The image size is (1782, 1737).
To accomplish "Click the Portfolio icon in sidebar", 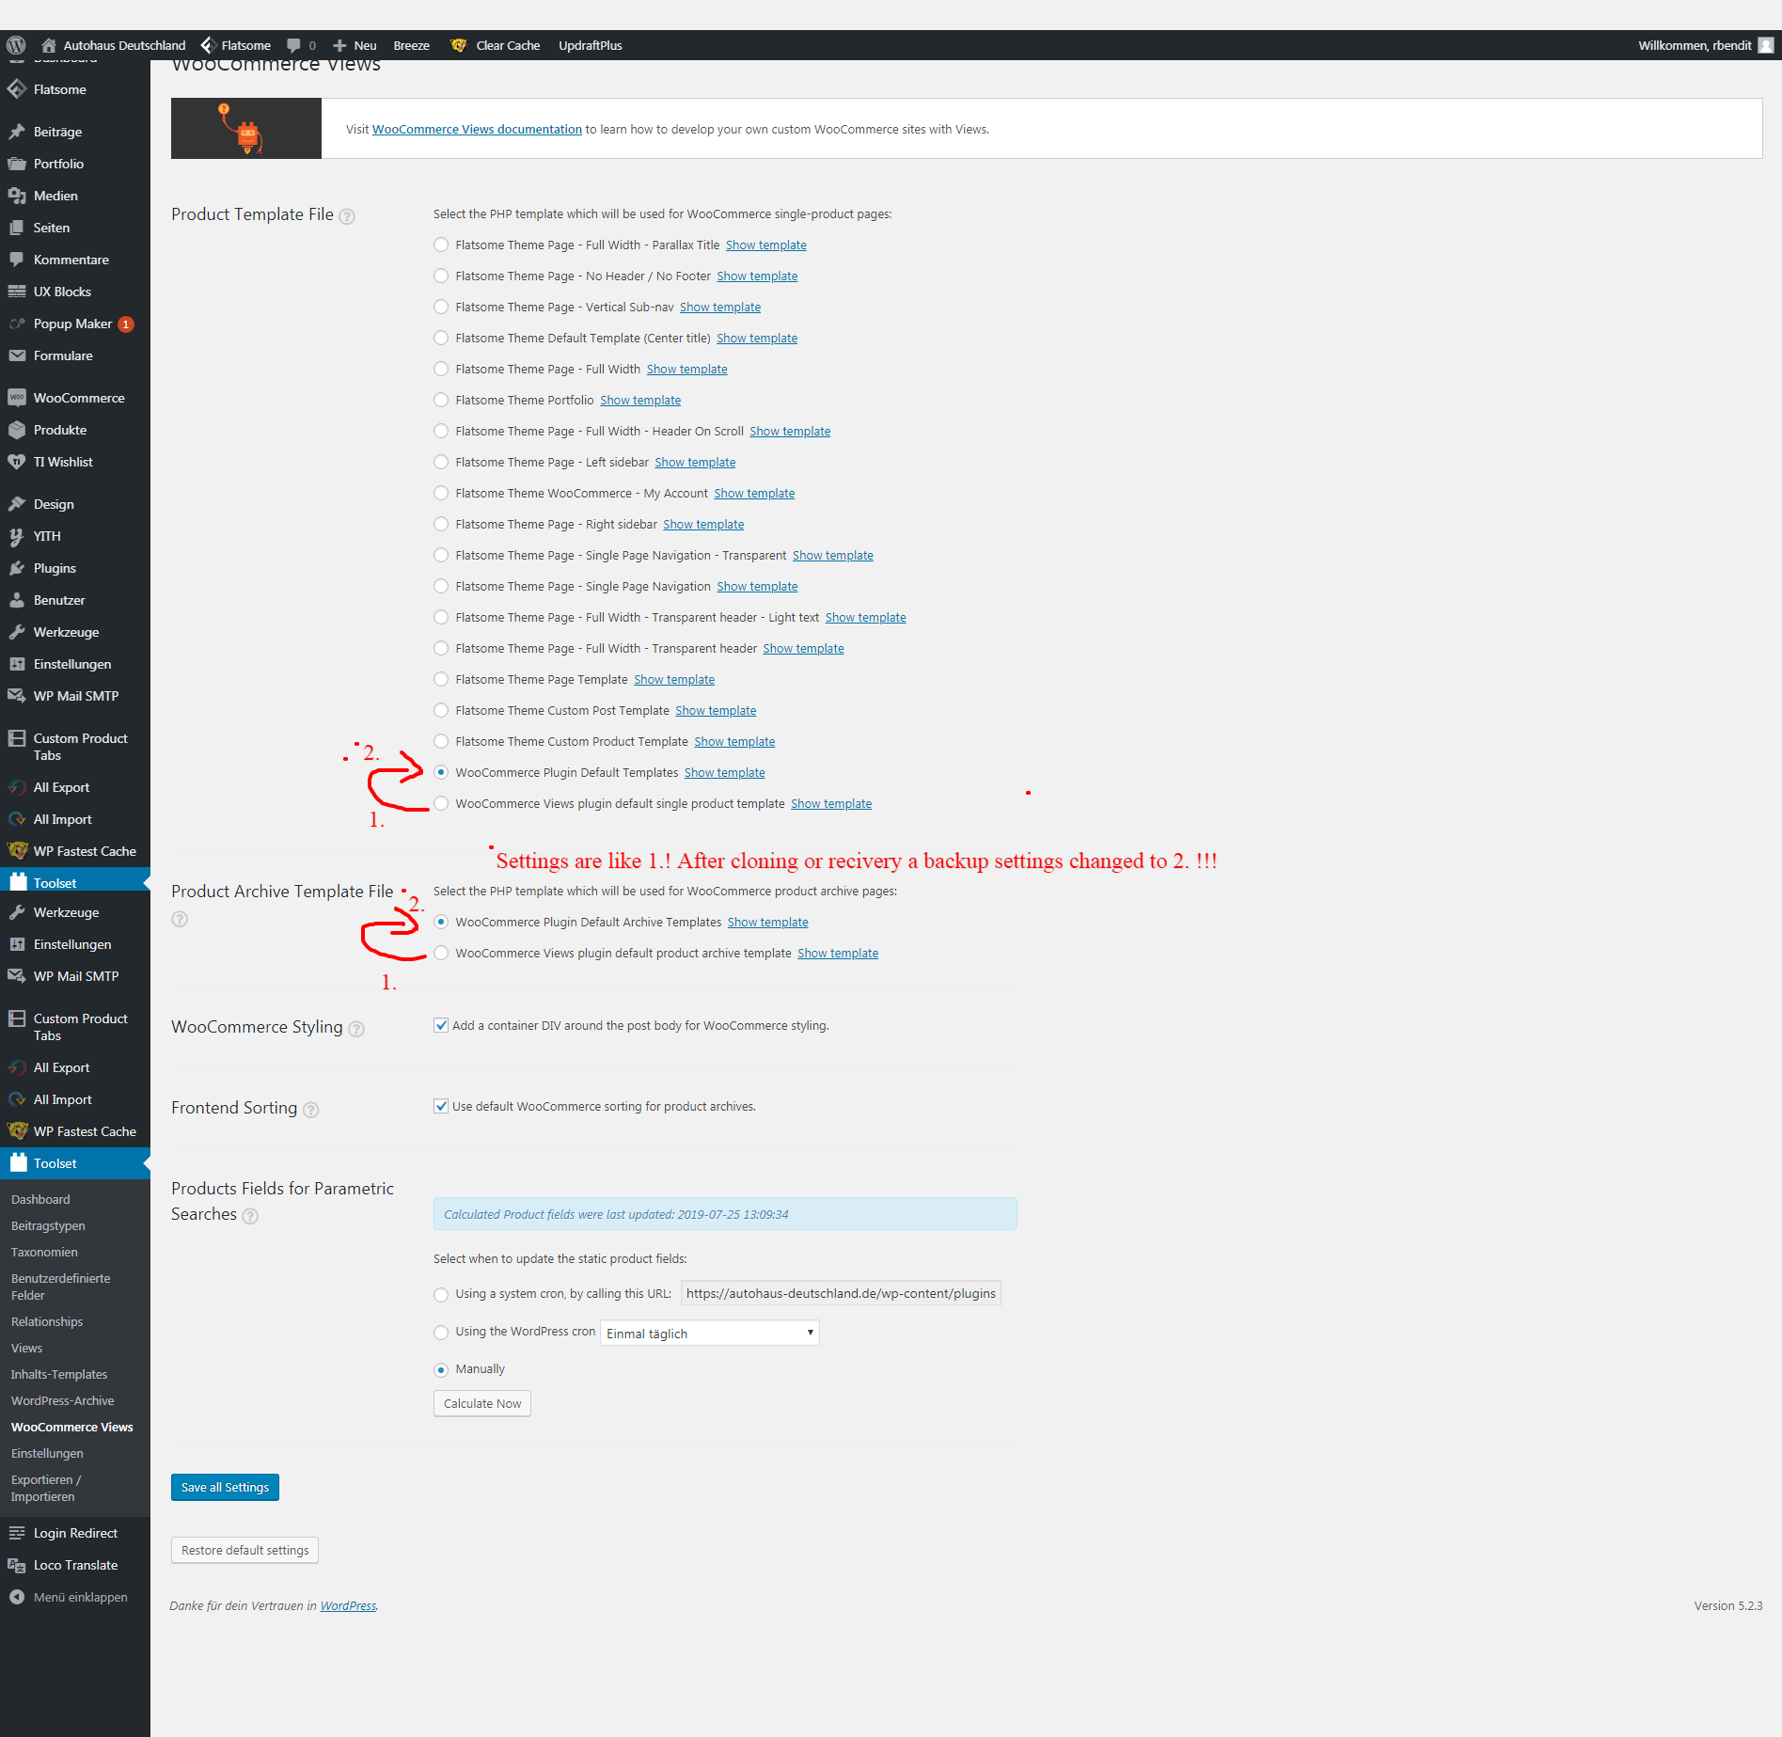I will (17, 164).
